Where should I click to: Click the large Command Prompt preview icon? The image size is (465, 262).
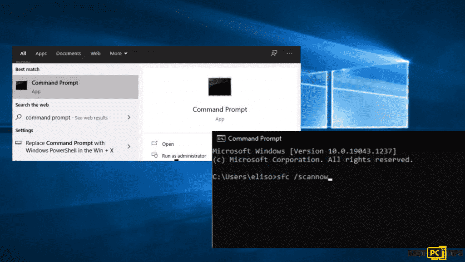(219, 87)
